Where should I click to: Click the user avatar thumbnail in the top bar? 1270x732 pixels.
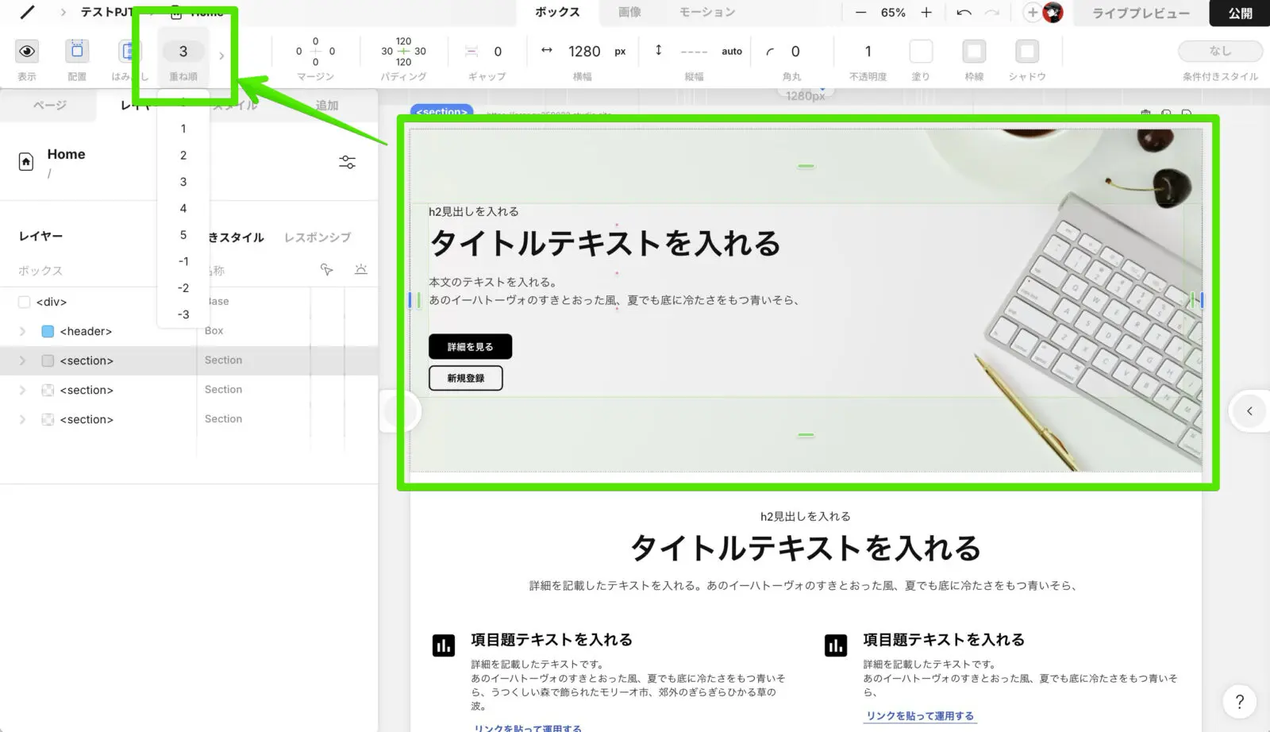pyautogui.click(x=1052, y=13)
